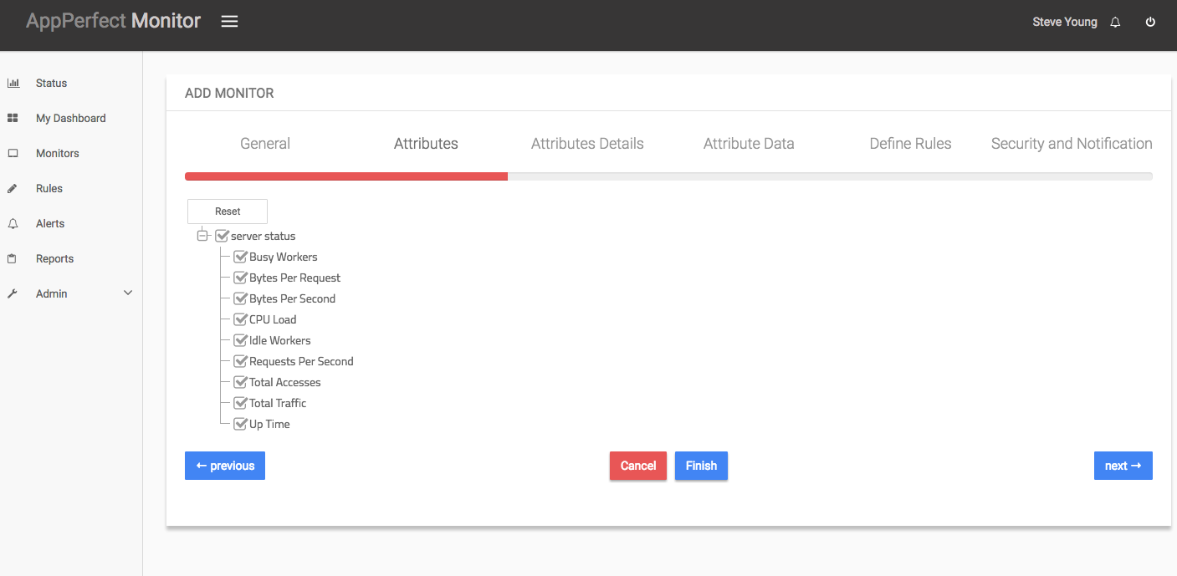This screenshot has width=1177, height=576.
Task: Uncheck the server status checkbox
Action: tap(222, 236)
